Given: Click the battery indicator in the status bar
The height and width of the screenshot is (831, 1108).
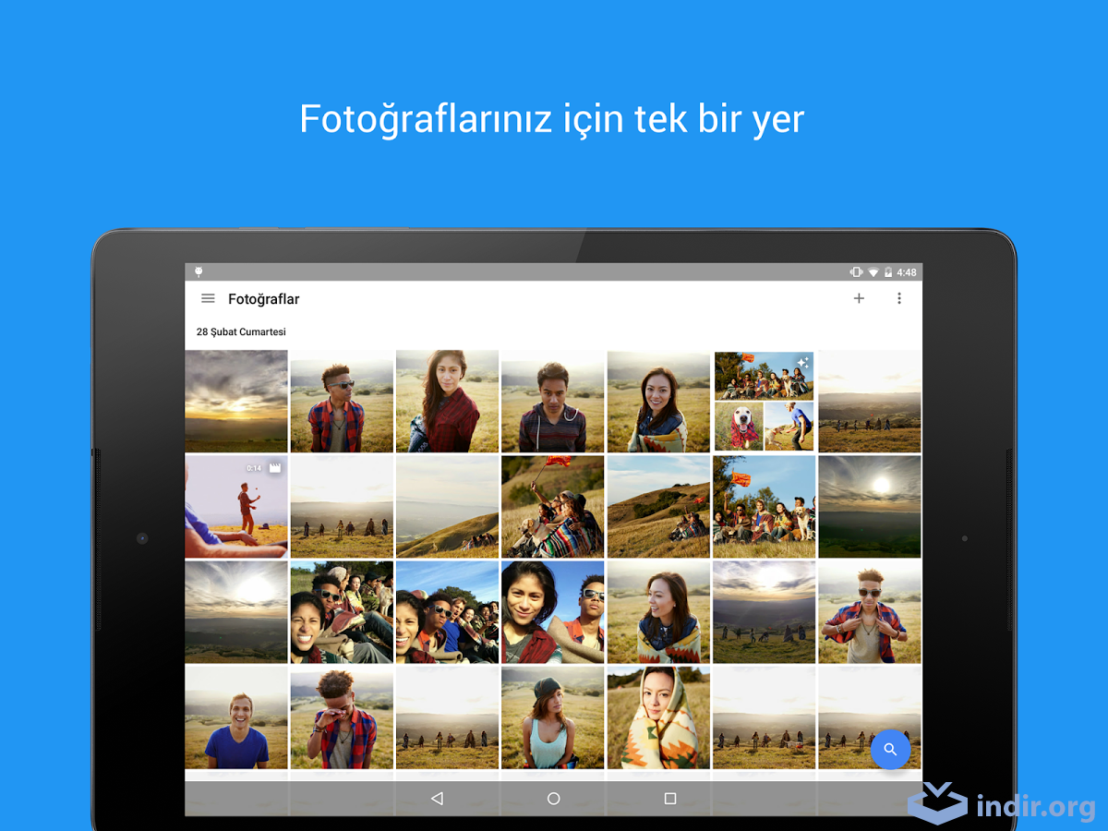Looking at the screenshot, I should (x=887, y=271).
